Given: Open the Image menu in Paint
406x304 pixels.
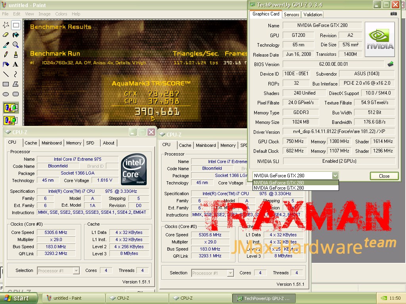Looking at the screenshot, I should click(x=44, y=14).
